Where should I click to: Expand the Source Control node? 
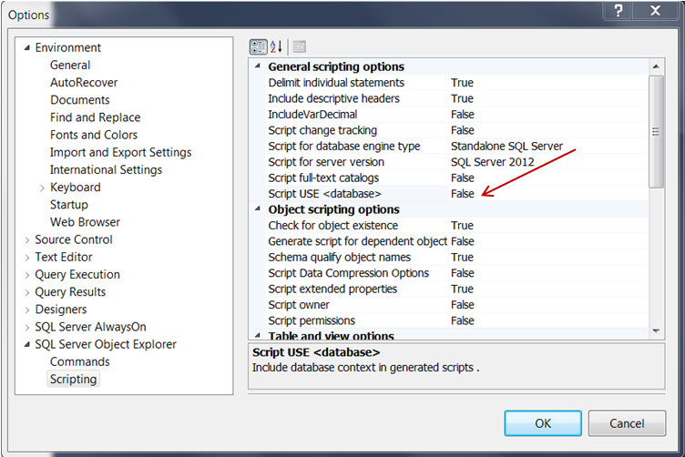click(26, 239)
